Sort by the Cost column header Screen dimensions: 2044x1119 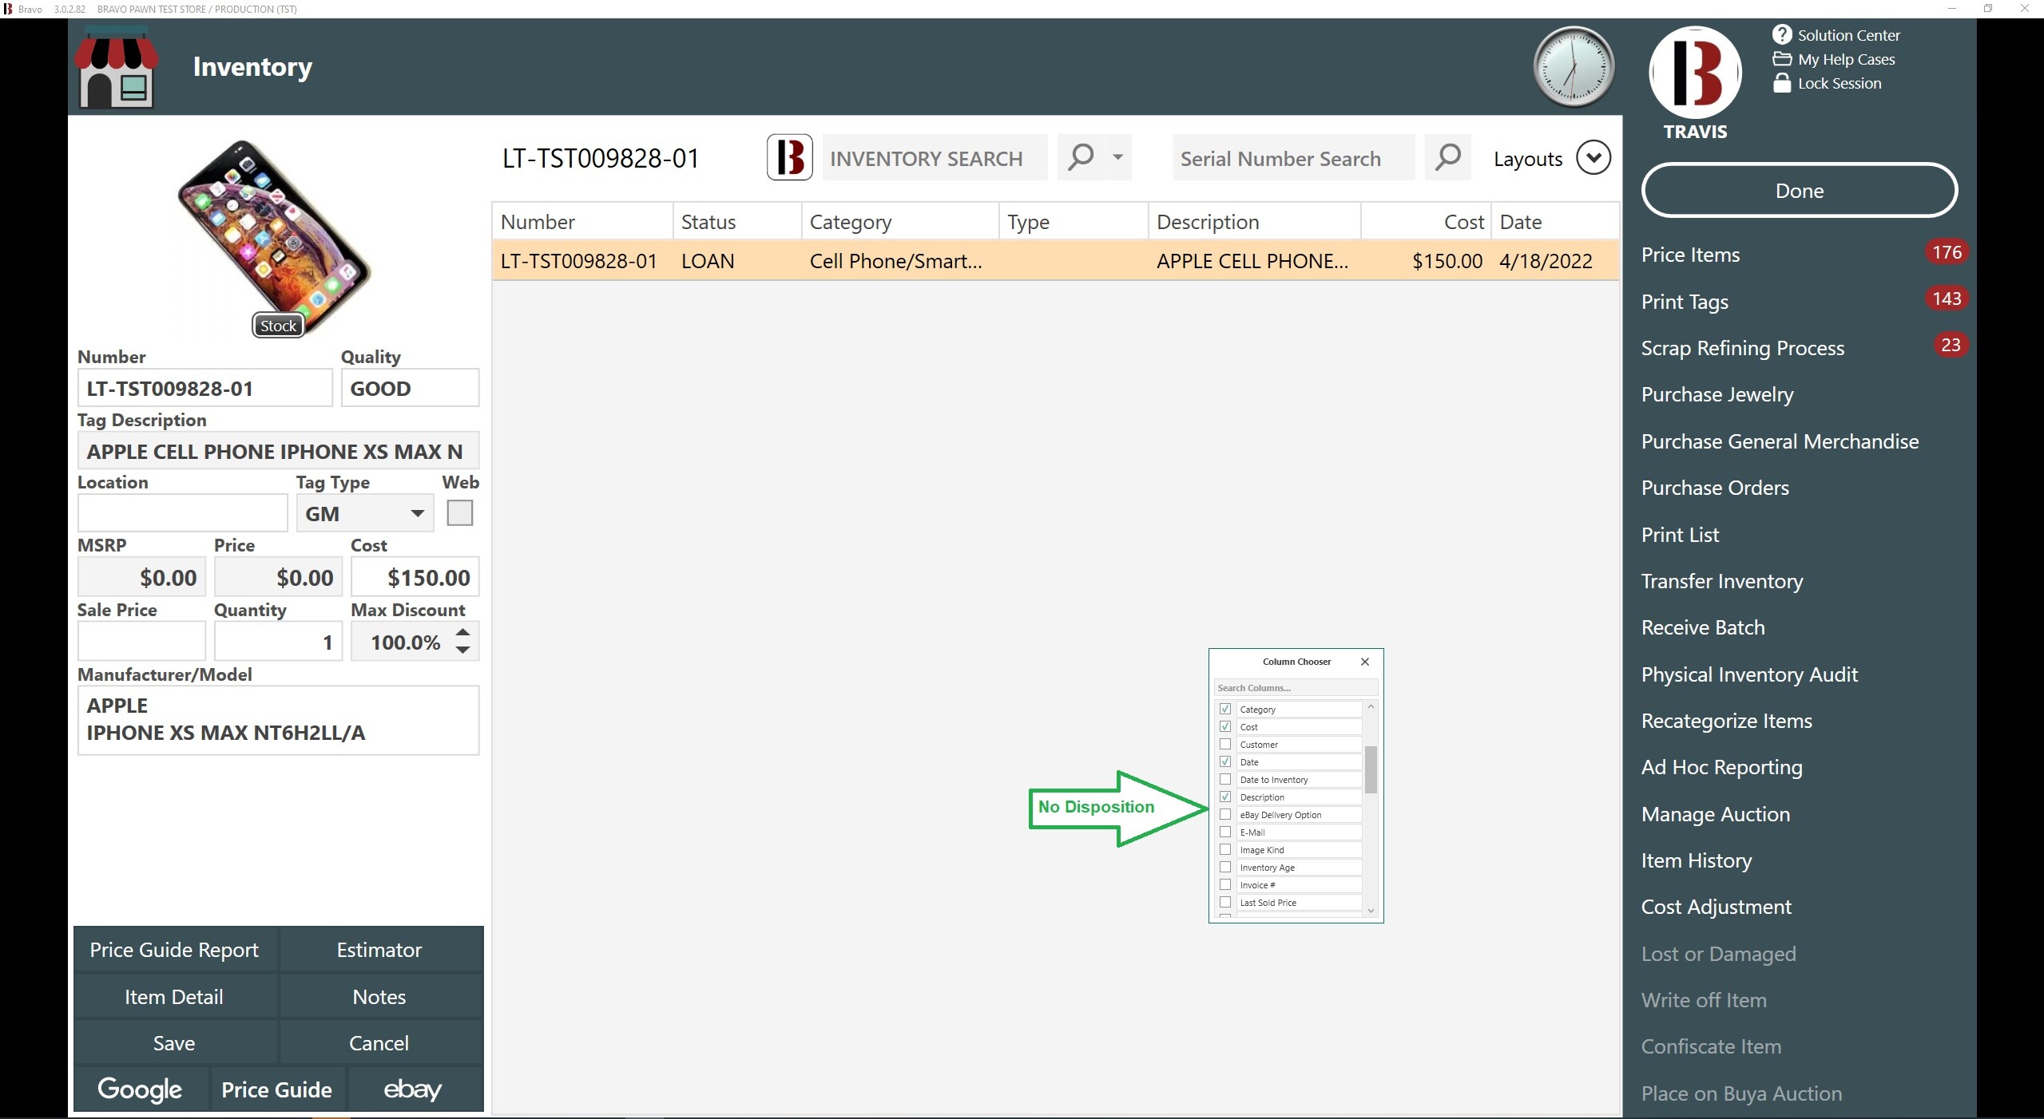coord(1426,222)
